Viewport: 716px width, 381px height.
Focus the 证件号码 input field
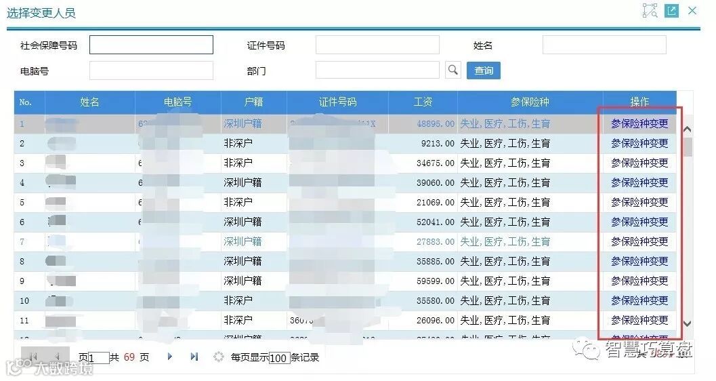(x=377, y=45)
